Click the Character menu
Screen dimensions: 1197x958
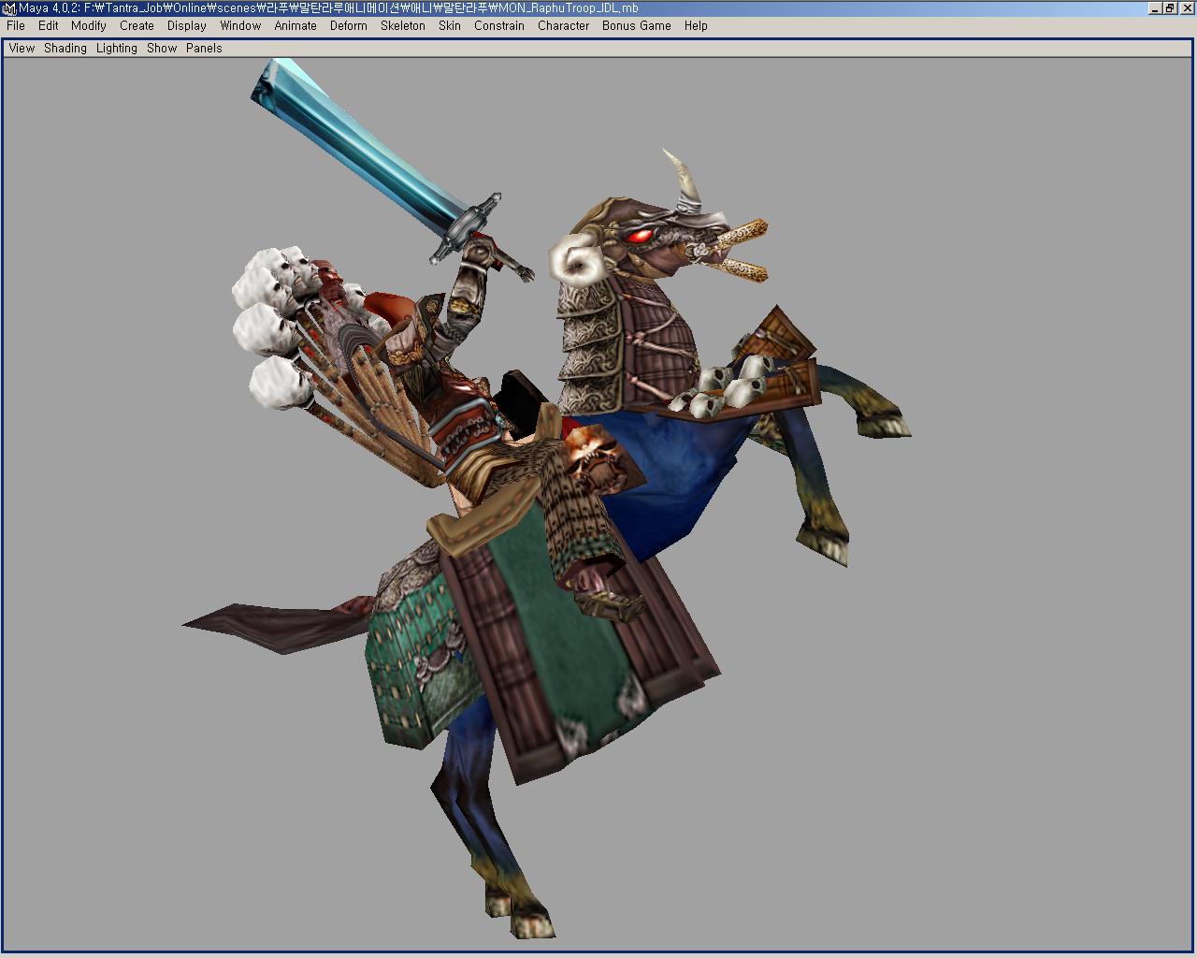563,26
